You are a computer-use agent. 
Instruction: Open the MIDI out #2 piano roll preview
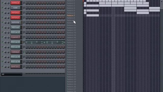(x=45, y=42)
